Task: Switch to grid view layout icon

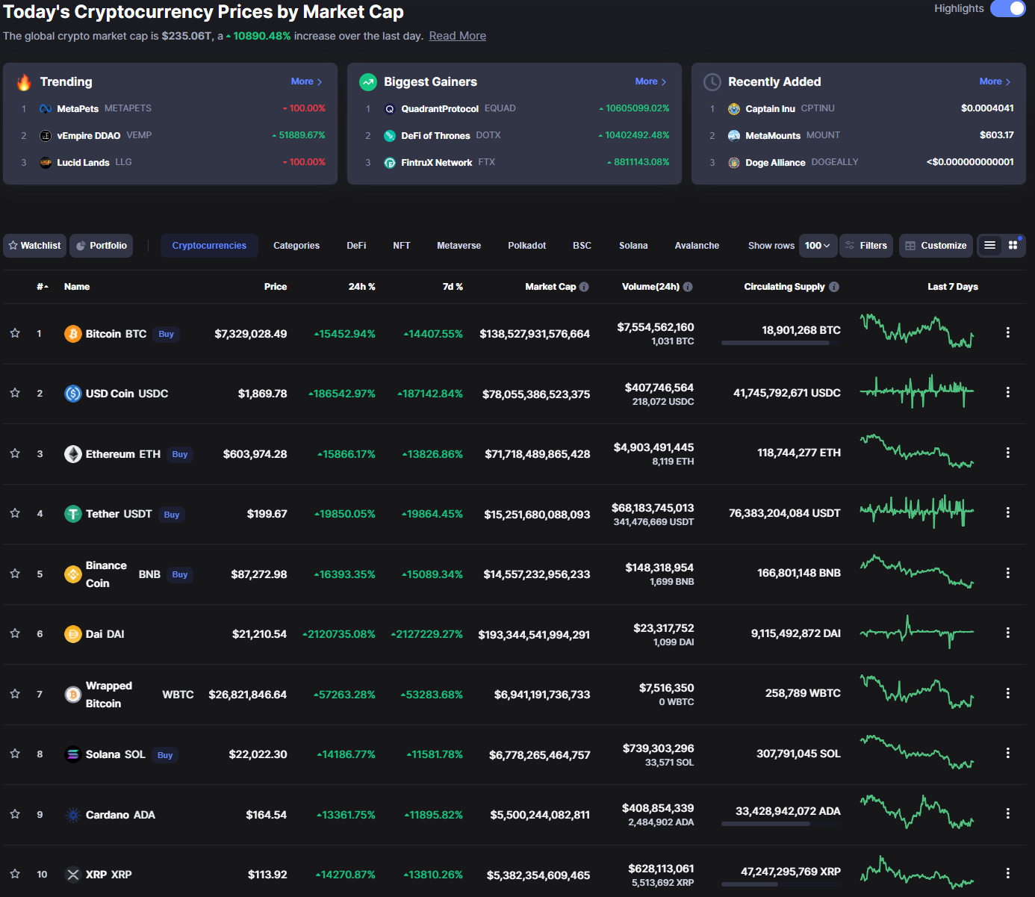Action: coord(1013,245)
